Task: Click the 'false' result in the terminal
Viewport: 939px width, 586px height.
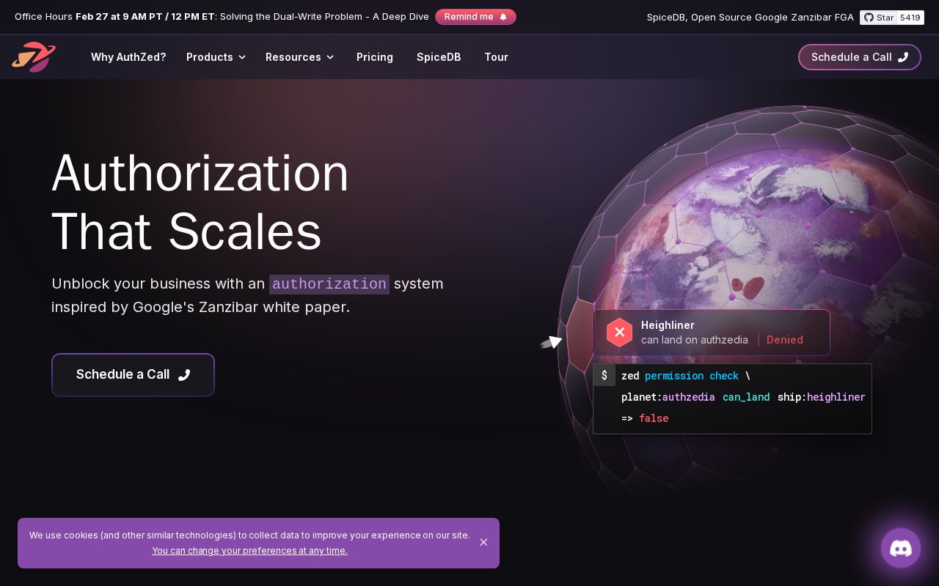Action: (x=654, y=418)
